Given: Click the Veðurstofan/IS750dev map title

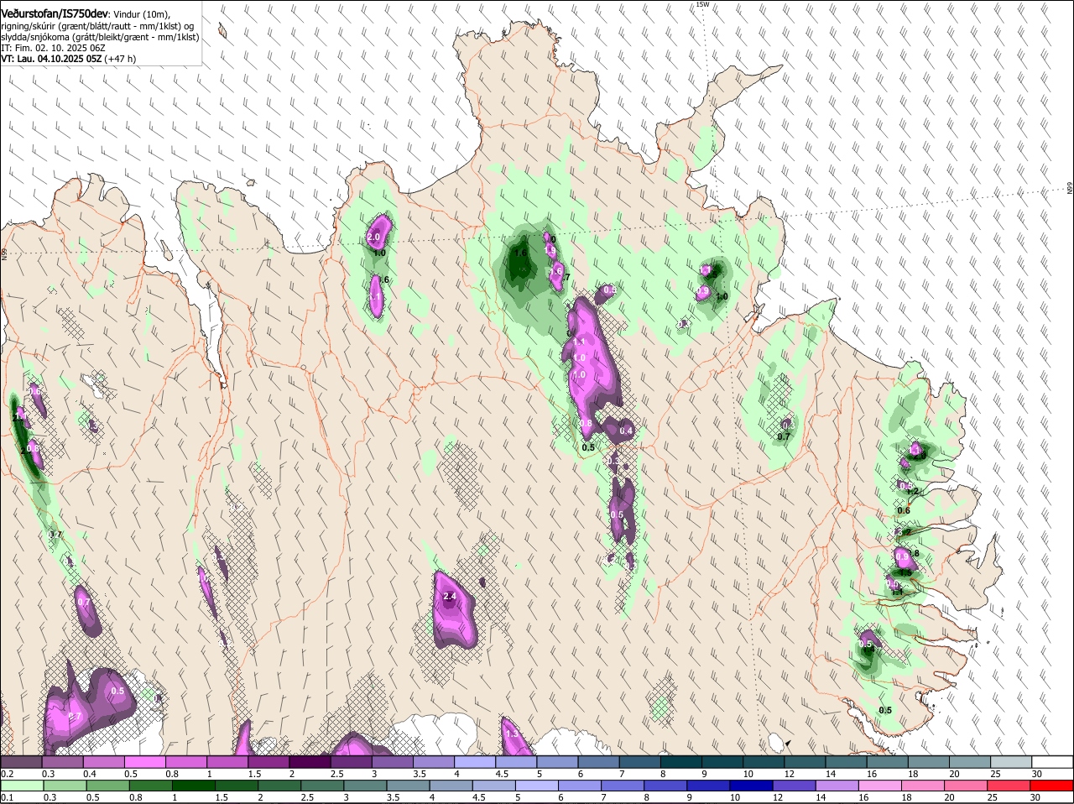Looking at the screenshot, I should [x=55, y=13].
